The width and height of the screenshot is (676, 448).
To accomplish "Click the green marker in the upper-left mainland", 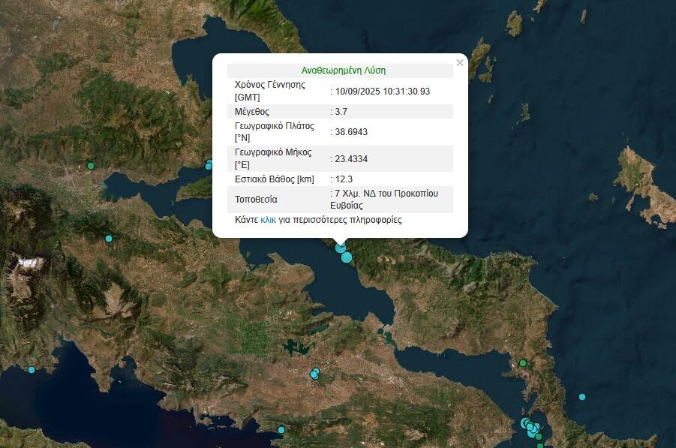I will (x=91, y=166).
